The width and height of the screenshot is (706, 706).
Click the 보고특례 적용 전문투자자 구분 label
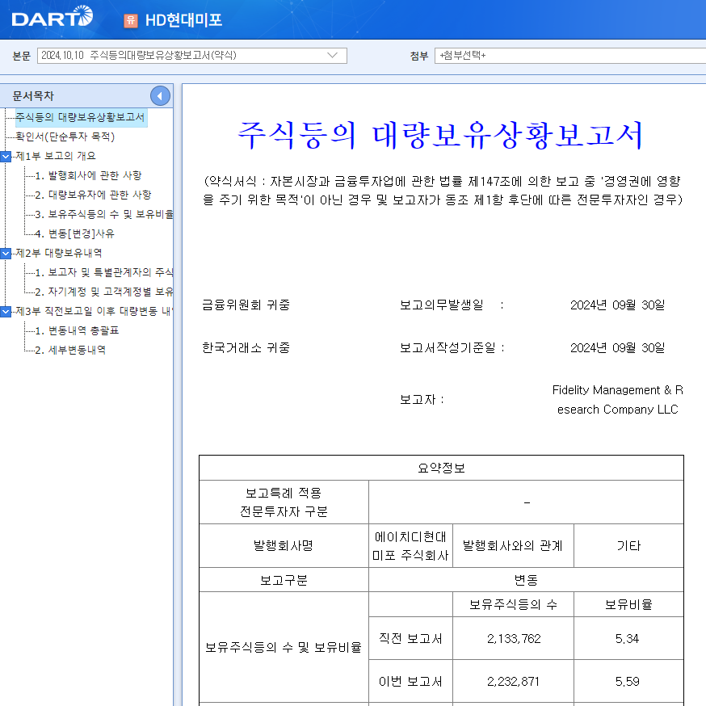[x=284, y=502]
